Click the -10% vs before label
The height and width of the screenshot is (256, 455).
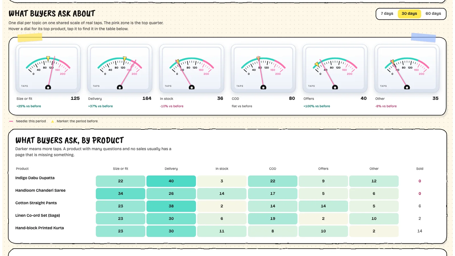[172, 106]
